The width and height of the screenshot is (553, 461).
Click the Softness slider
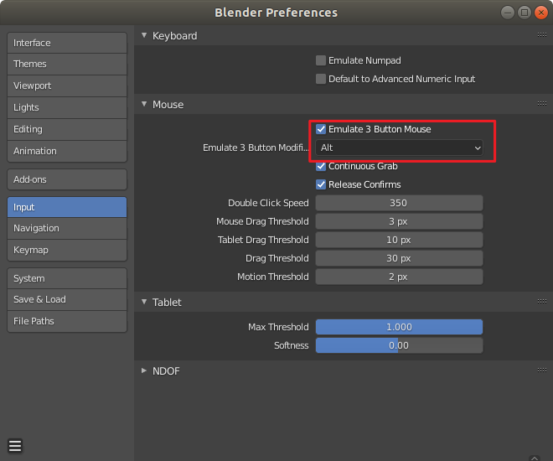coord(399,345)
